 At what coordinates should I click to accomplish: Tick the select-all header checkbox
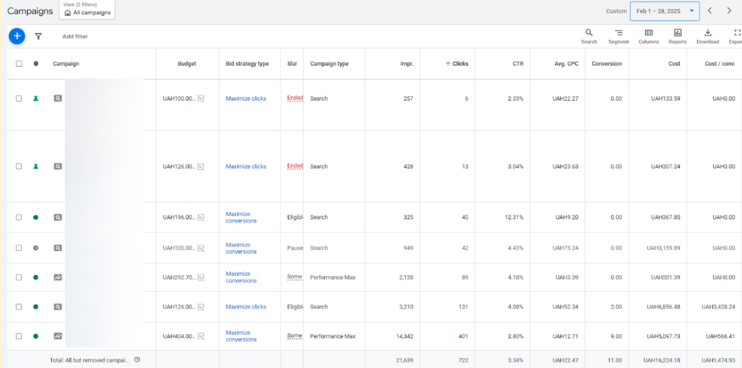19,64
